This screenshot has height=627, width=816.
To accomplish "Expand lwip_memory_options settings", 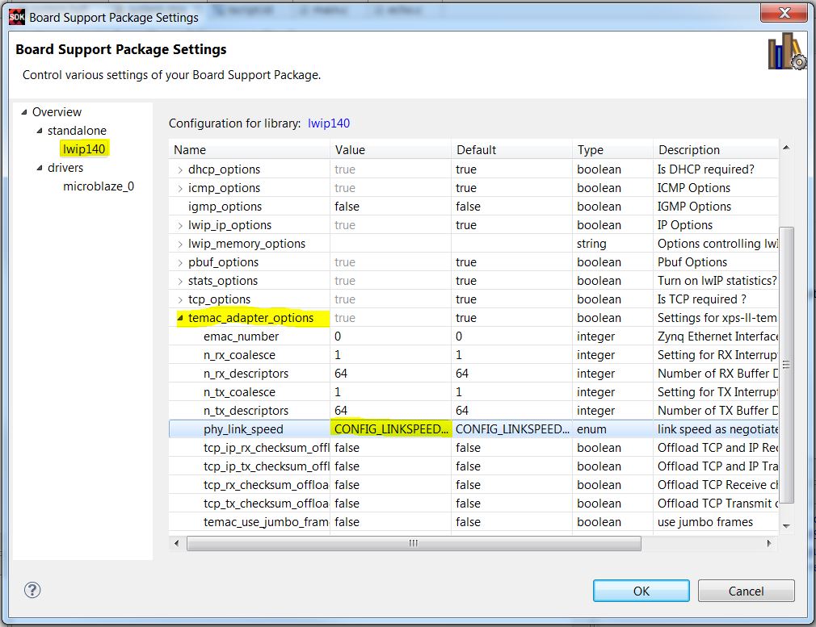I will pos(180,245).
